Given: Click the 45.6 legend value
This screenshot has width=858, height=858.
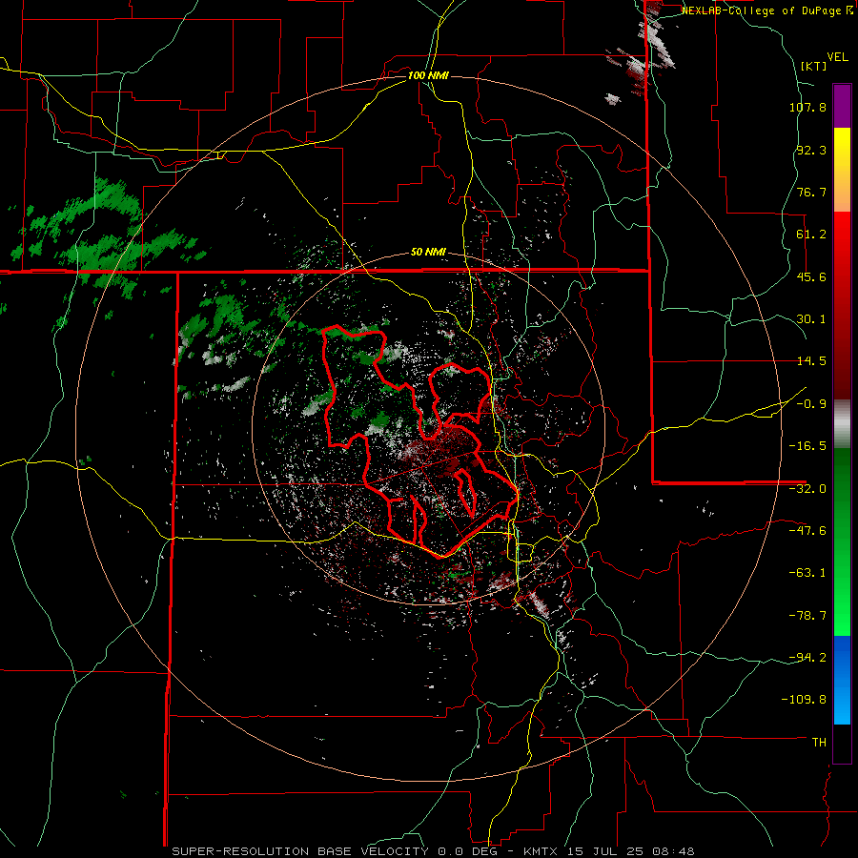Looking at the screenshot, I should [811, 276].
